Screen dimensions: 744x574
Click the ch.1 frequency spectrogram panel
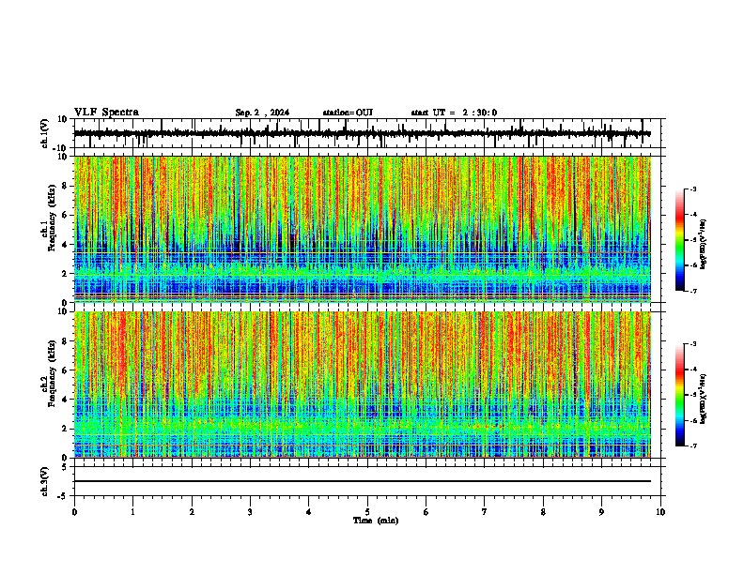[362, 229]
